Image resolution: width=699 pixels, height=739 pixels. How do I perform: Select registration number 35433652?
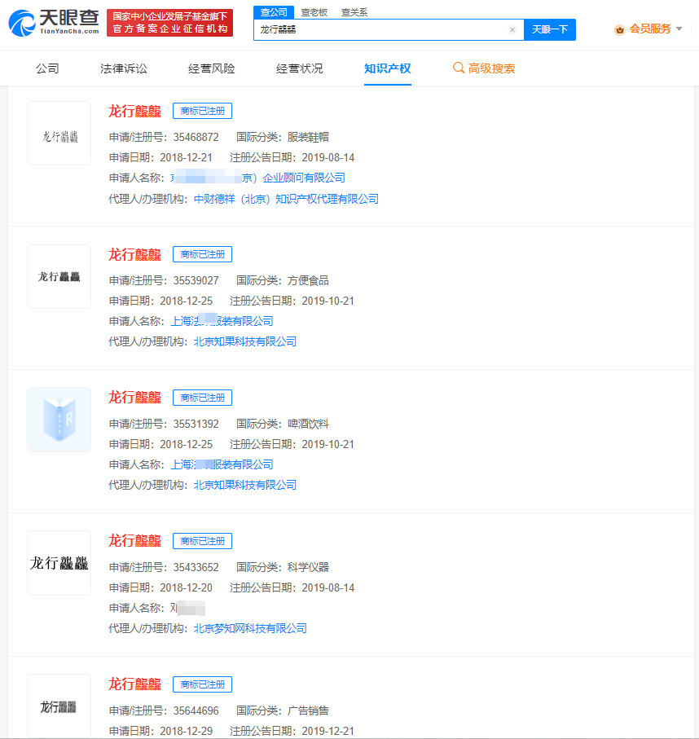pos(196,567)
